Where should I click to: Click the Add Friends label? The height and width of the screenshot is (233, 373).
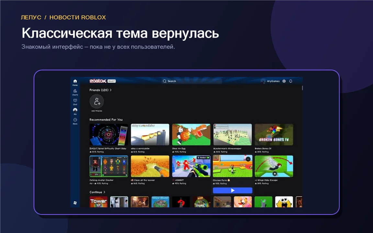pos(97,111)
